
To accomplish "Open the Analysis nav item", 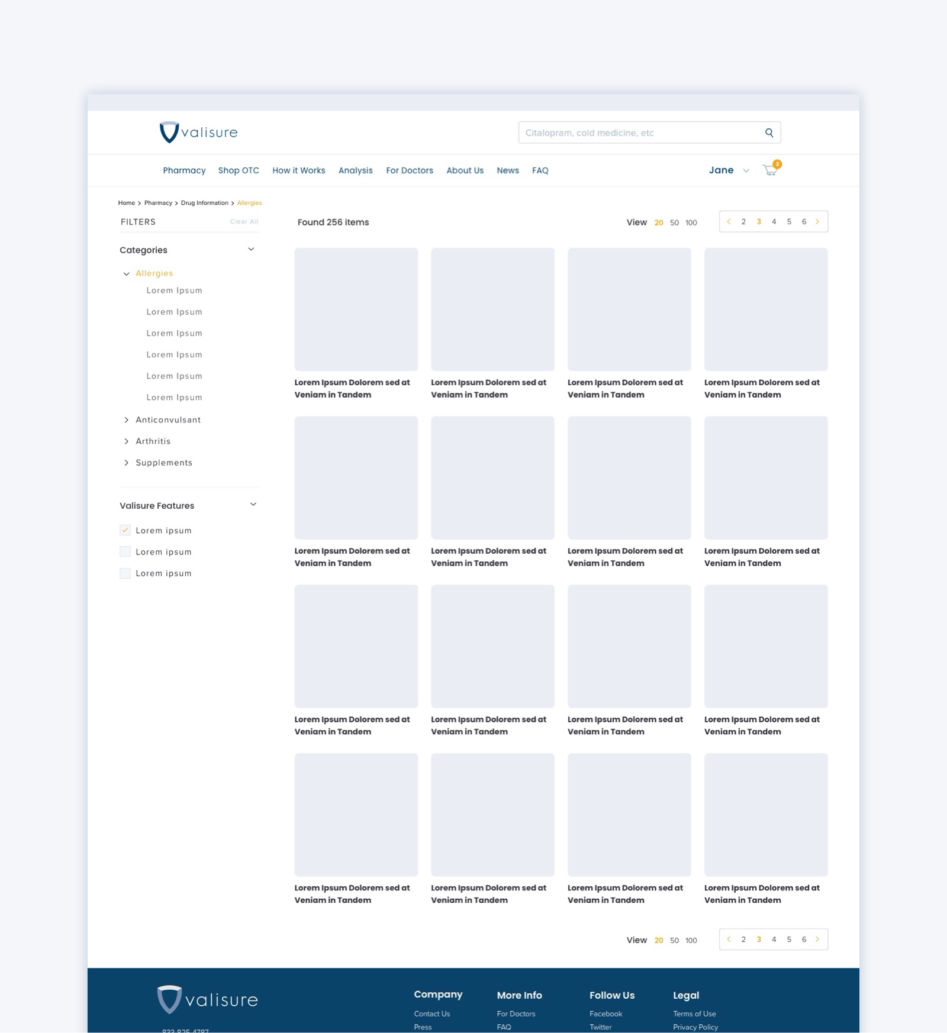I will (x=356, y=170).
